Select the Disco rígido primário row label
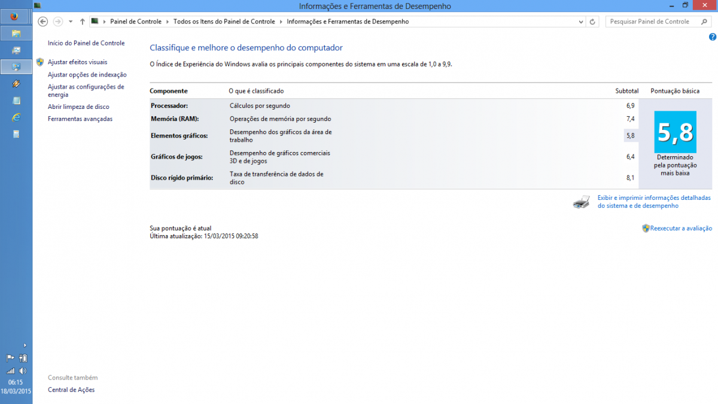This screenshot has height=404, width=718. [x=182, y=178]
